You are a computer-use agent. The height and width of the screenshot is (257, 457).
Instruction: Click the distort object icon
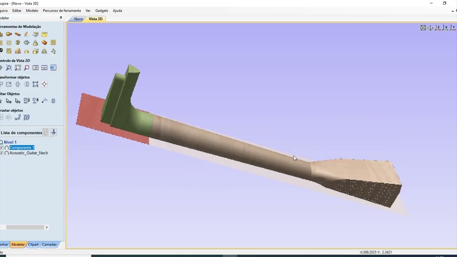(x=35, y=84)
